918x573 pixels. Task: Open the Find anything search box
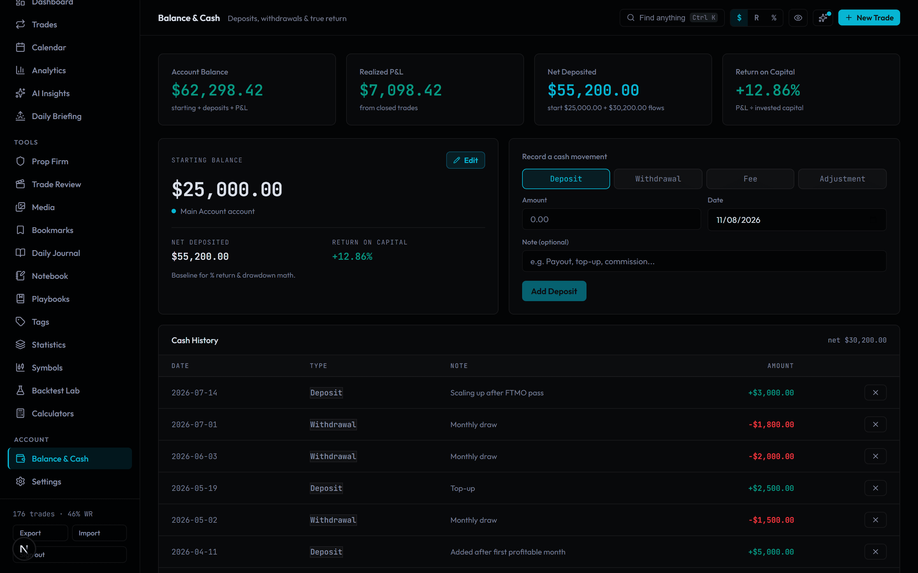tap(672, 18)
